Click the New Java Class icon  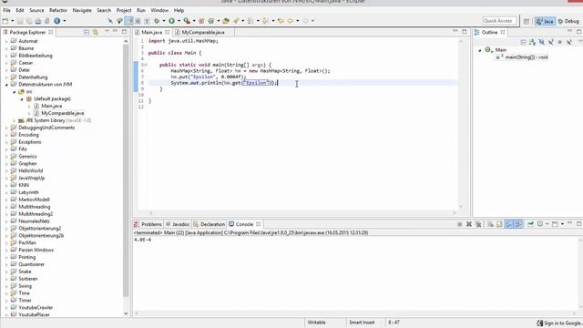coord(211,21)
